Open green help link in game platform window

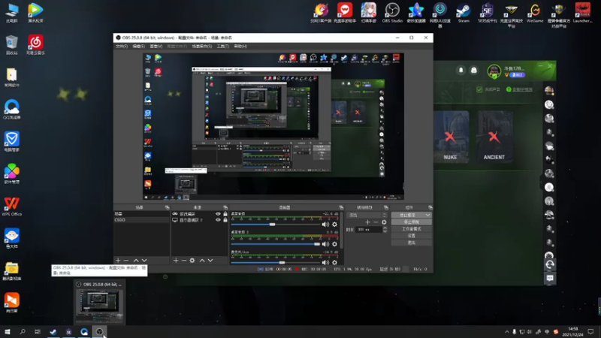pos(519,89)
